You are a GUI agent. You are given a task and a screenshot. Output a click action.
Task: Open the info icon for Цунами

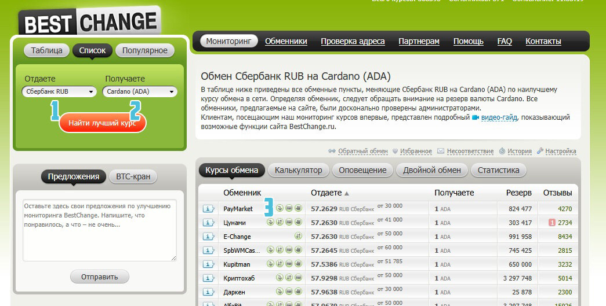click(x=208, y=223)
